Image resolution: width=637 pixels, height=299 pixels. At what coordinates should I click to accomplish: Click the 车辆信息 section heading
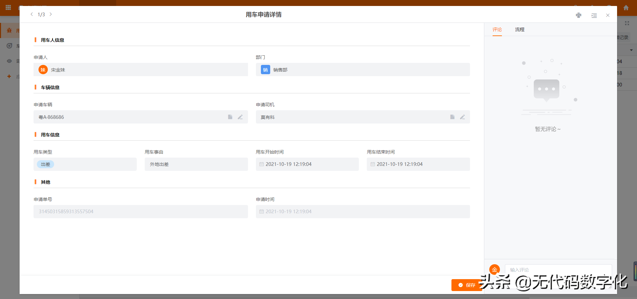coord(50,87)
